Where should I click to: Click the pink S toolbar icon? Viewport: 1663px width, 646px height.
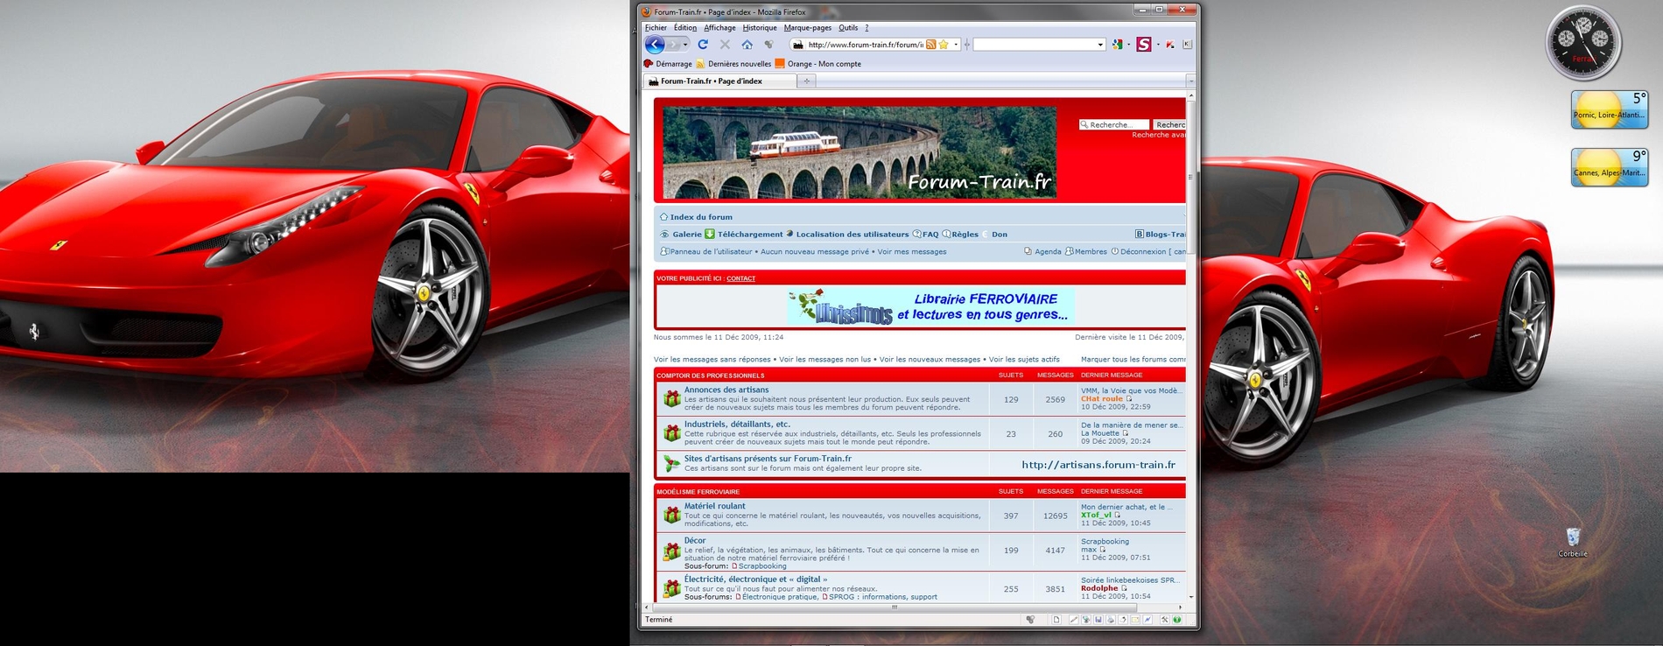(1144, 44)
